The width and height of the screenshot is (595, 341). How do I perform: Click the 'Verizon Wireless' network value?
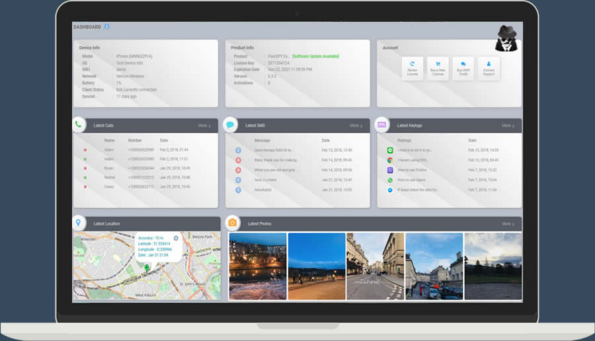130,76
